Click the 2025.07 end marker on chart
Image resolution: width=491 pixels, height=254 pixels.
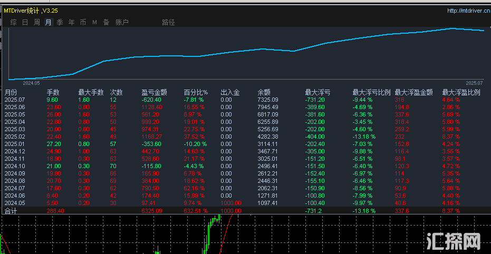point(475,83)
